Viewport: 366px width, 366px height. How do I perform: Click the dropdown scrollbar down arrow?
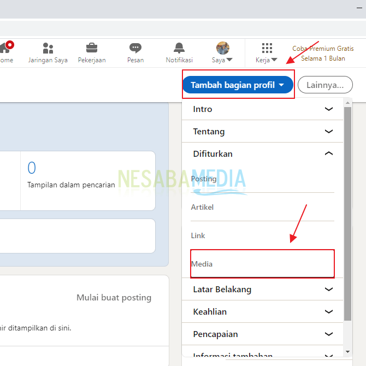click(348, 352)
